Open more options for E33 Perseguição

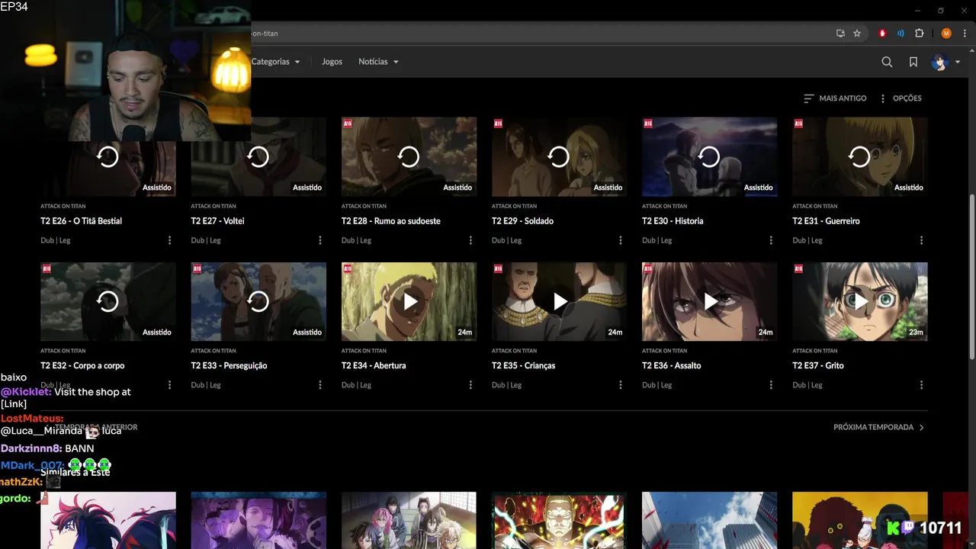pyautogui.click(x=319, y=385)
